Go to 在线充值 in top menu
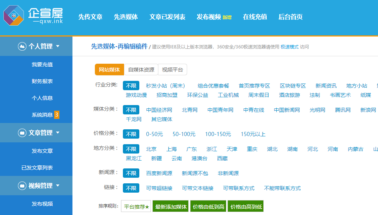This screenshot has width=378, height=215. point(255,17)
